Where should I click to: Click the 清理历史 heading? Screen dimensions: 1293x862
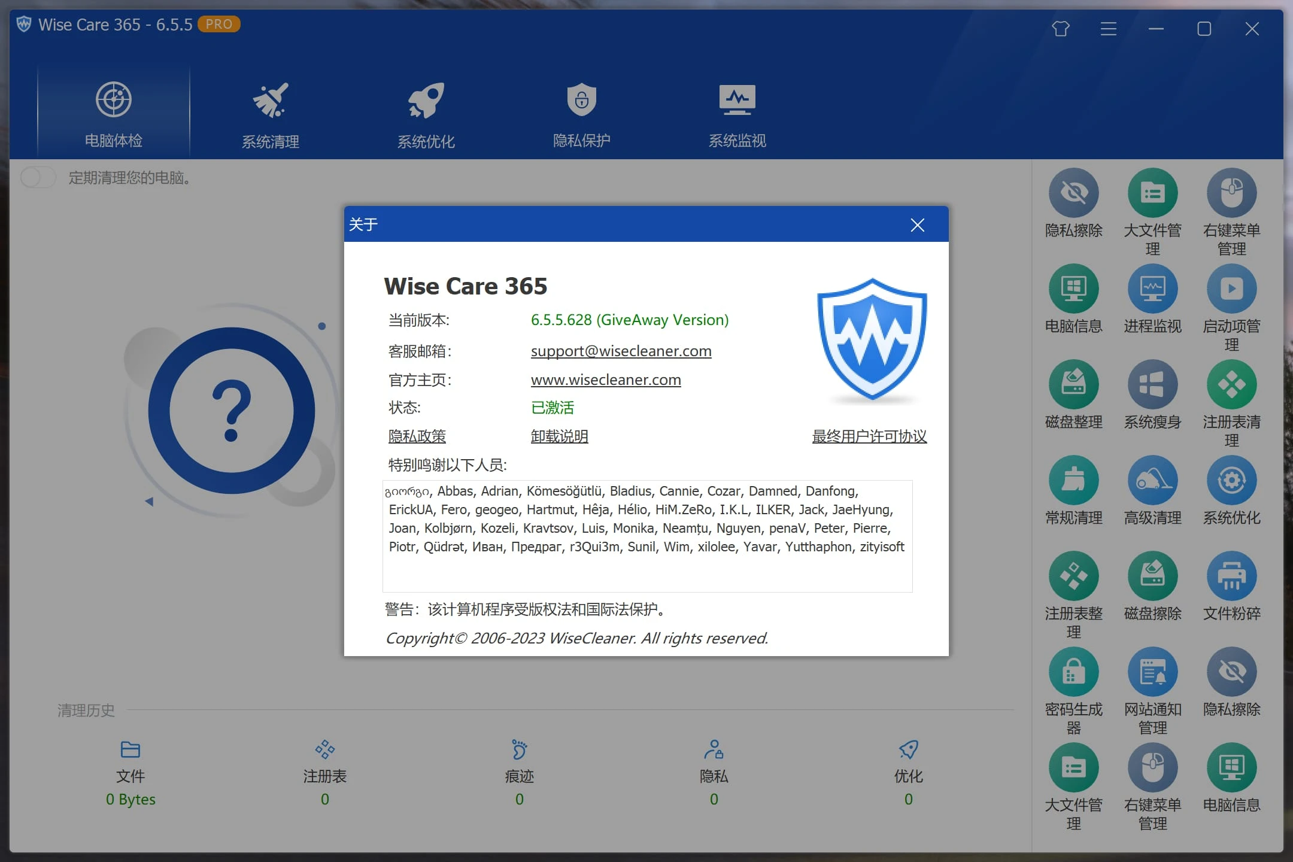86,711
